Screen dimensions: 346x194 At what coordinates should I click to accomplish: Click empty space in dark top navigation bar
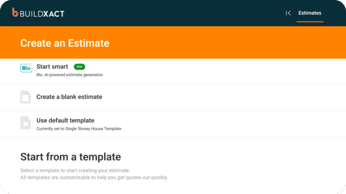pos(180,13)
